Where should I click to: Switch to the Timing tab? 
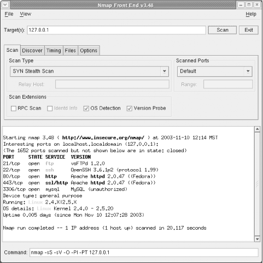[54, 51]
